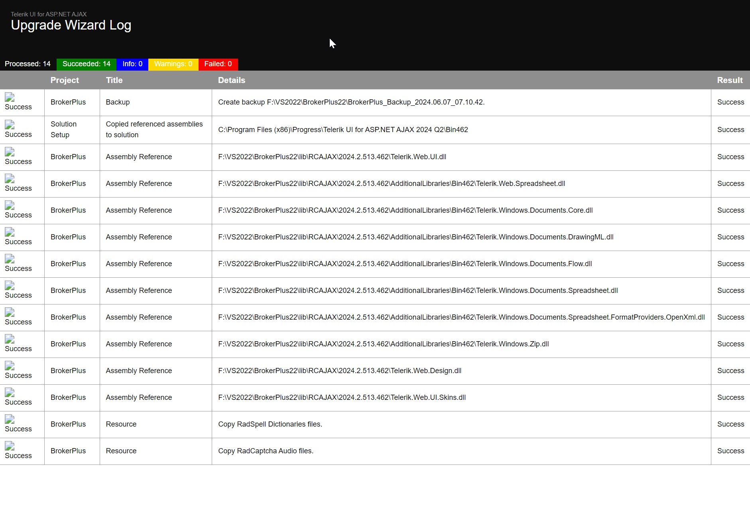The width and height of the screenshot is (750, 506).
Task: Click the Telerik.Web.Spreadsheet.dll path
Action: [392, 184]
